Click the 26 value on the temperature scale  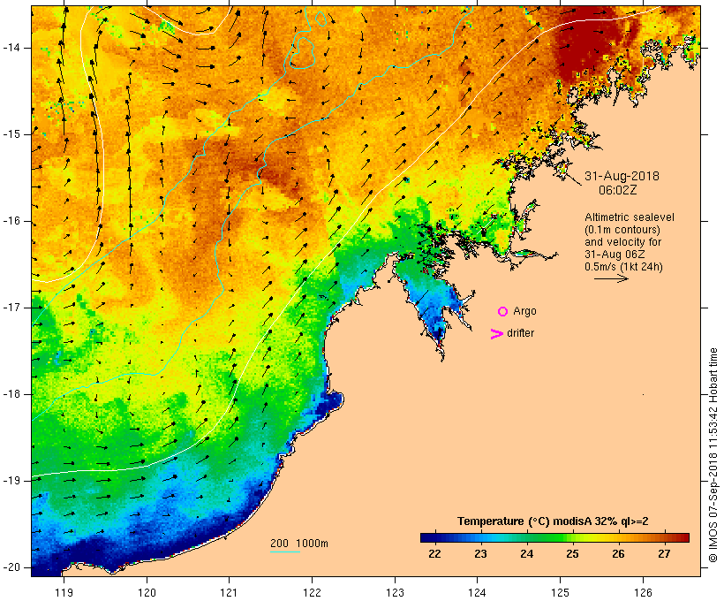[618, 554]
